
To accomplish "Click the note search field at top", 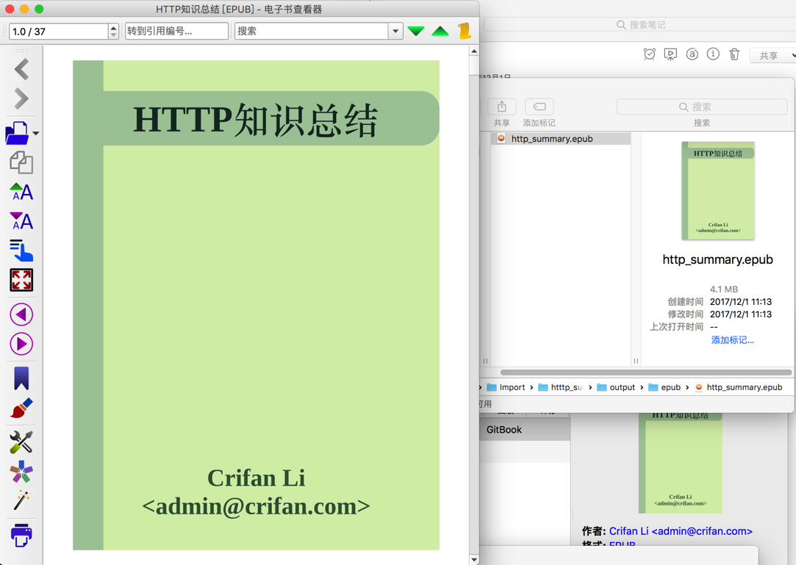I will tap(640, 24).
